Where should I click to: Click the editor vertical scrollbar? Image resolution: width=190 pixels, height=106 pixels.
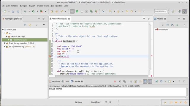coord(150,47)
